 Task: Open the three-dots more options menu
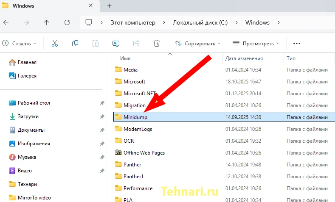pyautogui.click(x=296, y=44)
